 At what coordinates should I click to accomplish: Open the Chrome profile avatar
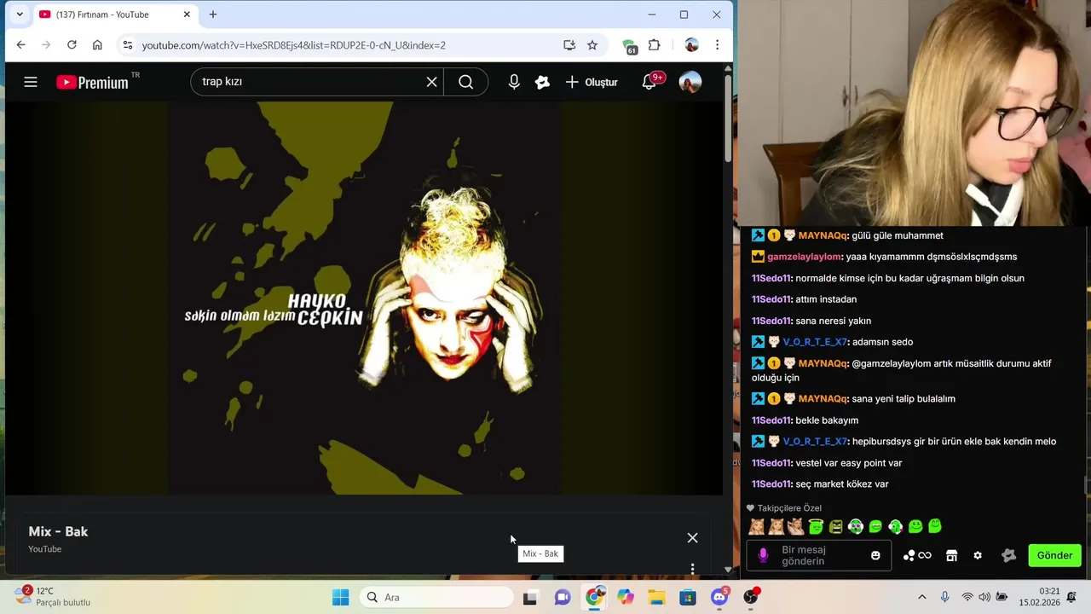[691, 45]
